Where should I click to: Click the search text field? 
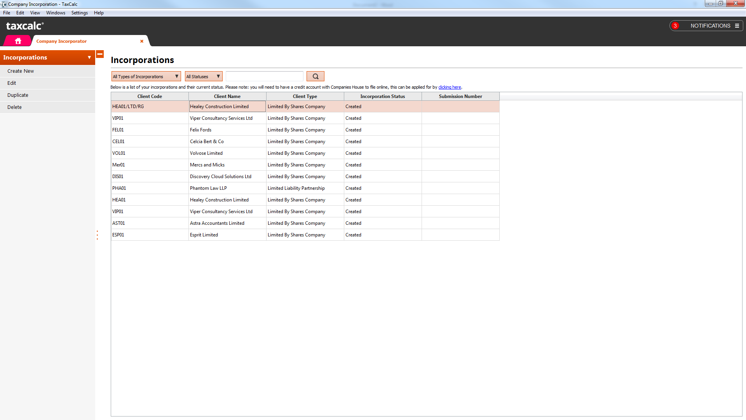point(264,77)
